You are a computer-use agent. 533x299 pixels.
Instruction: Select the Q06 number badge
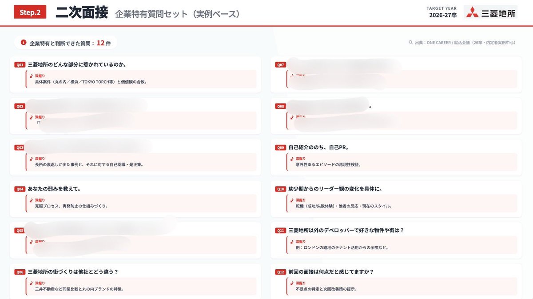click(x=20, y=272)
